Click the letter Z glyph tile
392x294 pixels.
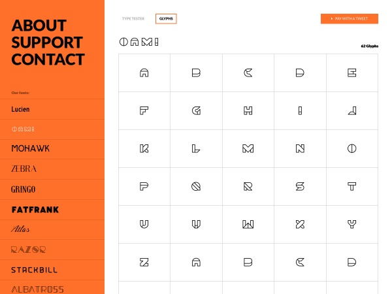144,263
